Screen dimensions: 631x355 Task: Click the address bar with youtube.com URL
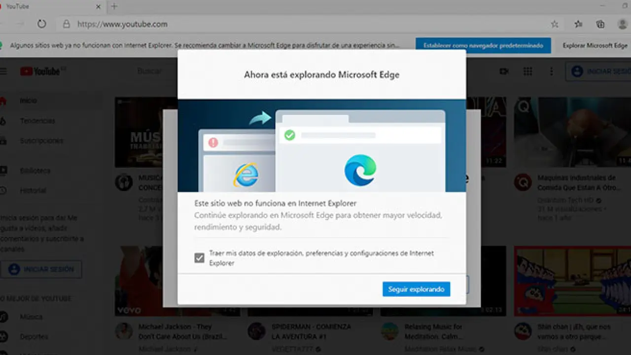(296, 24)
